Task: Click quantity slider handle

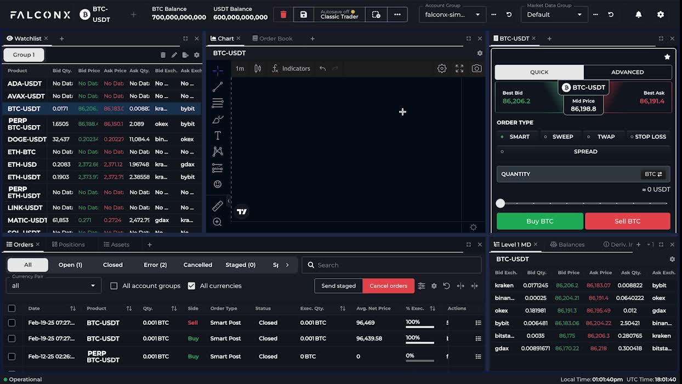Action: click(x=500, y=204)
